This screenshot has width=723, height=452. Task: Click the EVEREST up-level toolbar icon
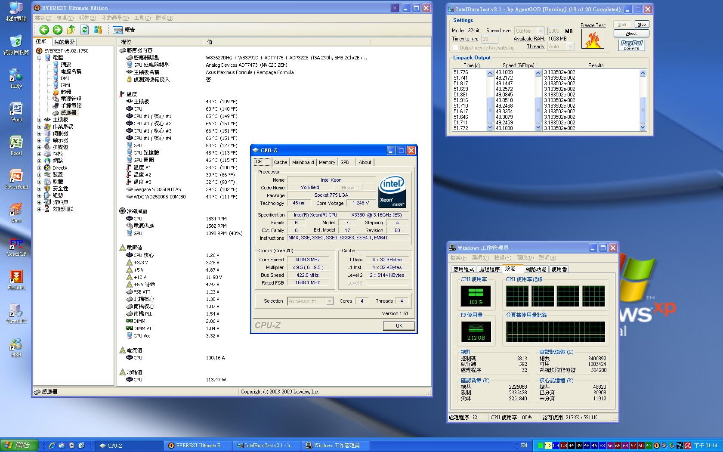[x=71, y=29]
